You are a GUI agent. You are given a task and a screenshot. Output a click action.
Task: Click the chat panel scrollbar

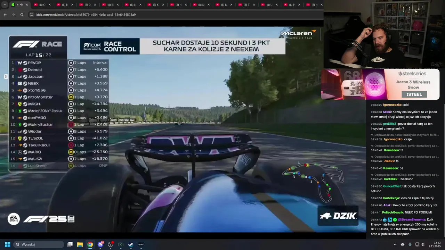tap(444, 170)
